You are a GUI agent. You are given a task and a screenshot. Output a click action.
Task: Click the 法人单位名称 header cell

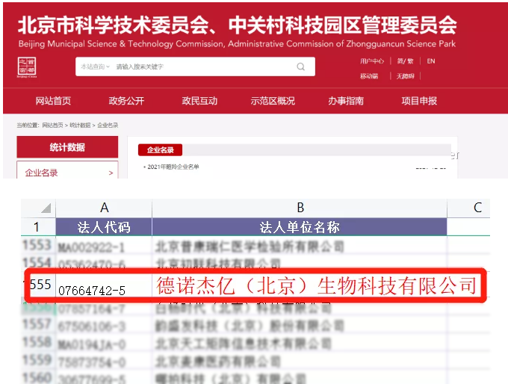pyautogui.click(x=300, y=227)
